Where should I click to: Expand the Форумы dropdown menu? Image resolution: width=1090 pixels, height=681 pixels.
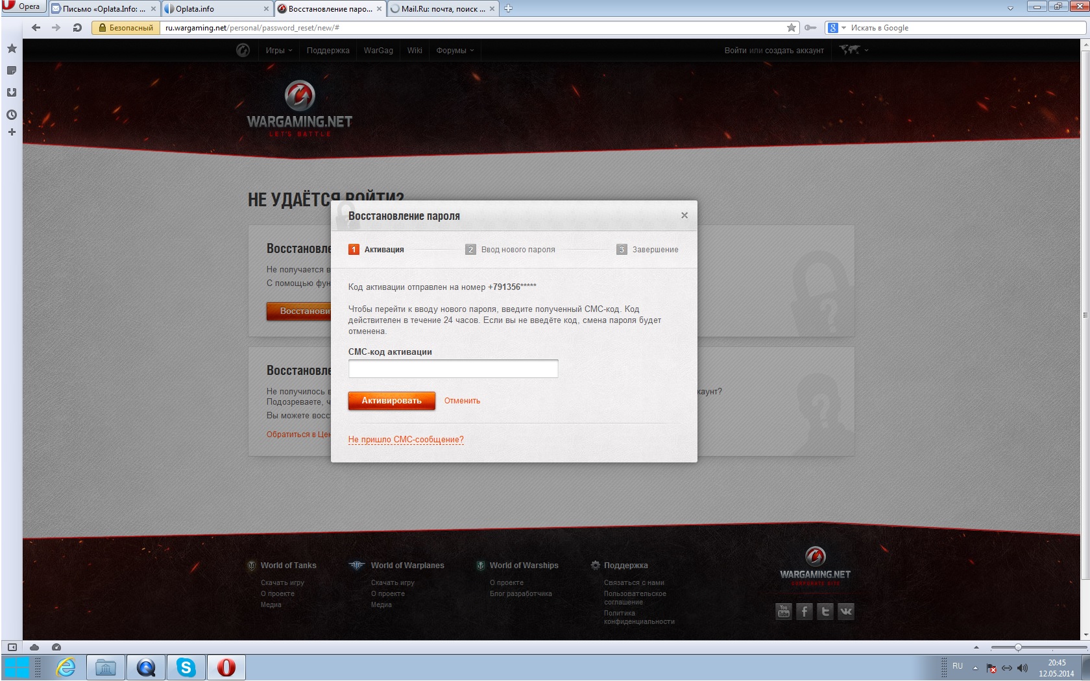pyautogui.click(x=455, y=50)
